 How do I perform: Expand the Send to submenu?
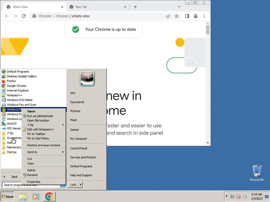[44, 152]
